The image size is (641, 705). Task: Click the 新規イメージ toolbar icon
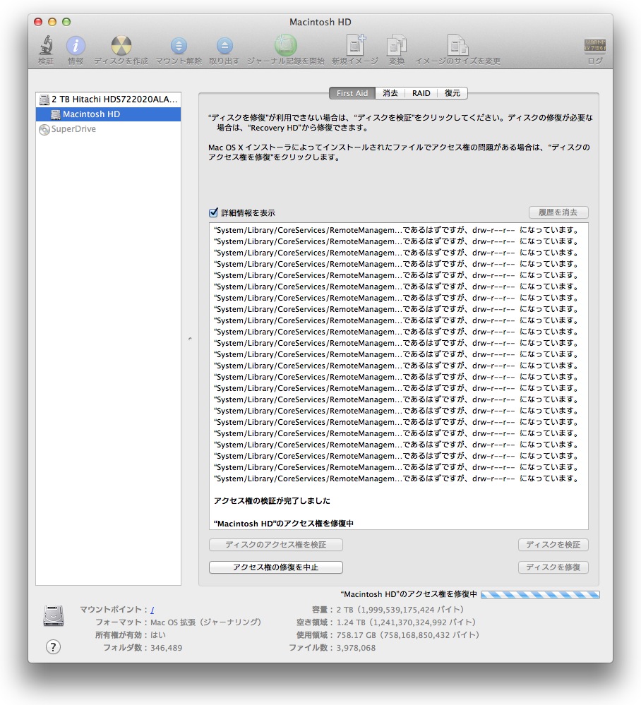click(x=354, y=47)
